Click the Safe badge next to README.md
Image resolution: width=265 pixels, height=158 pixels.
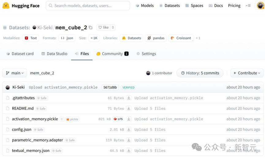tap(41, 109)
